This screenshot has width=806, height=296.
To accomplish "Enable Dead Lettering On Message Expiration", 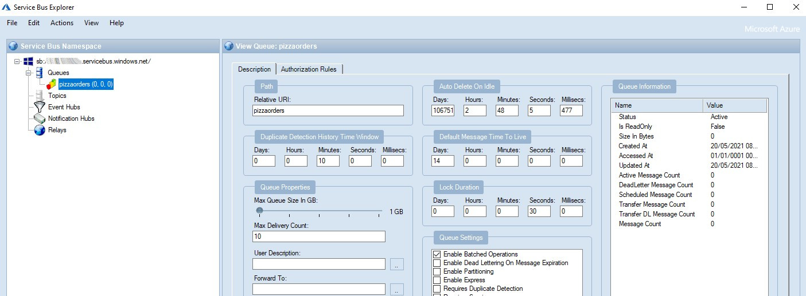I will [x=437, y=263].
